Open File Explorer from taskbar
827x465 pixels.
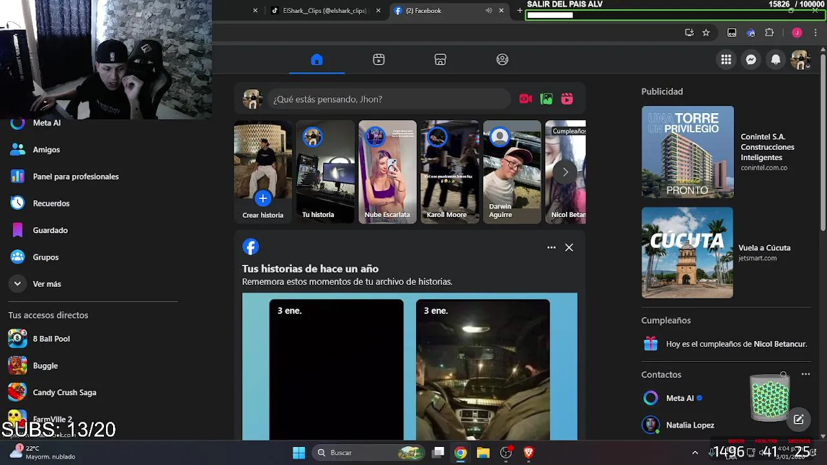[483, 453]
